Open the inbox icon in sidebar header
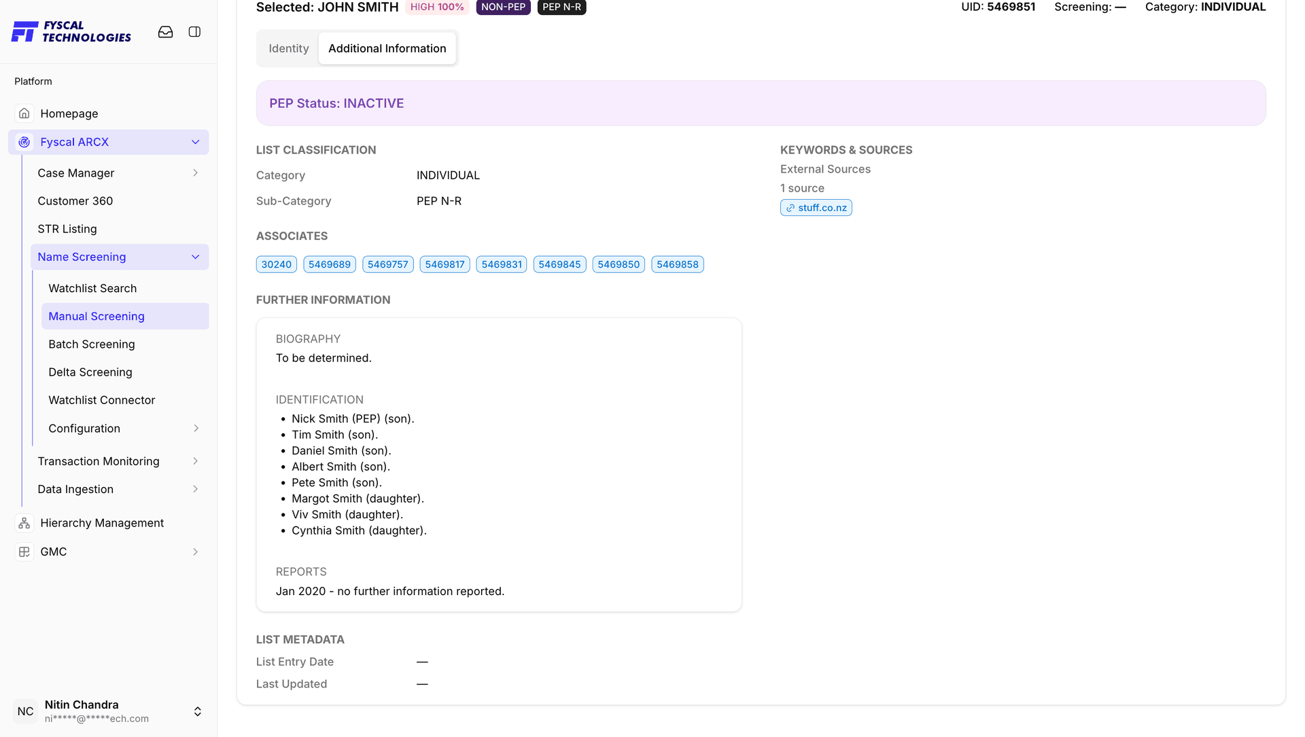 coord(165,32)
